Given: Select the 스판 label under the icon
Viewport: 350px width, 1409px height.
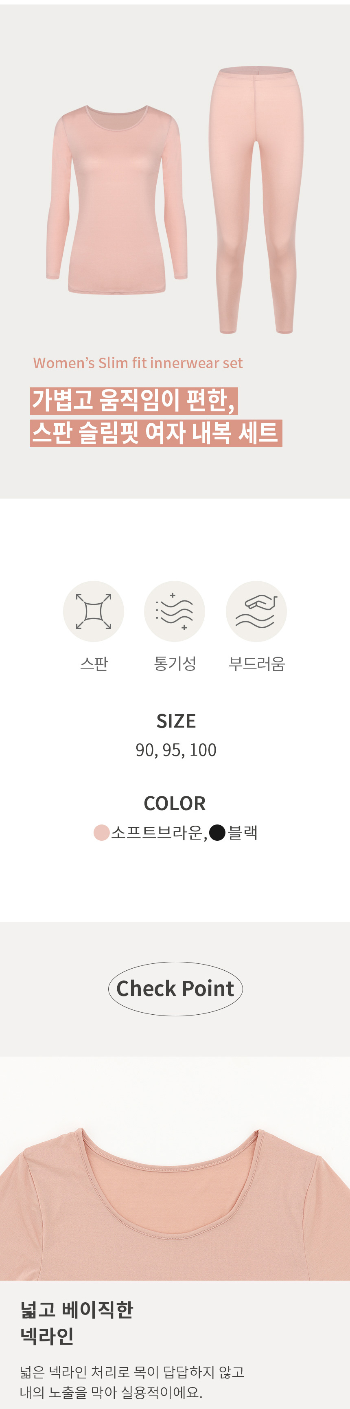Looking at the screenshot, I should point(94,664).
